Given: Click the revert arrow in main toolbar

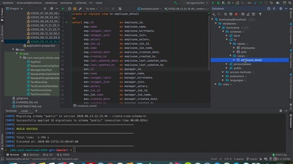Looking at the screenshot, I should pyautogui.click(x=271, y=3).
